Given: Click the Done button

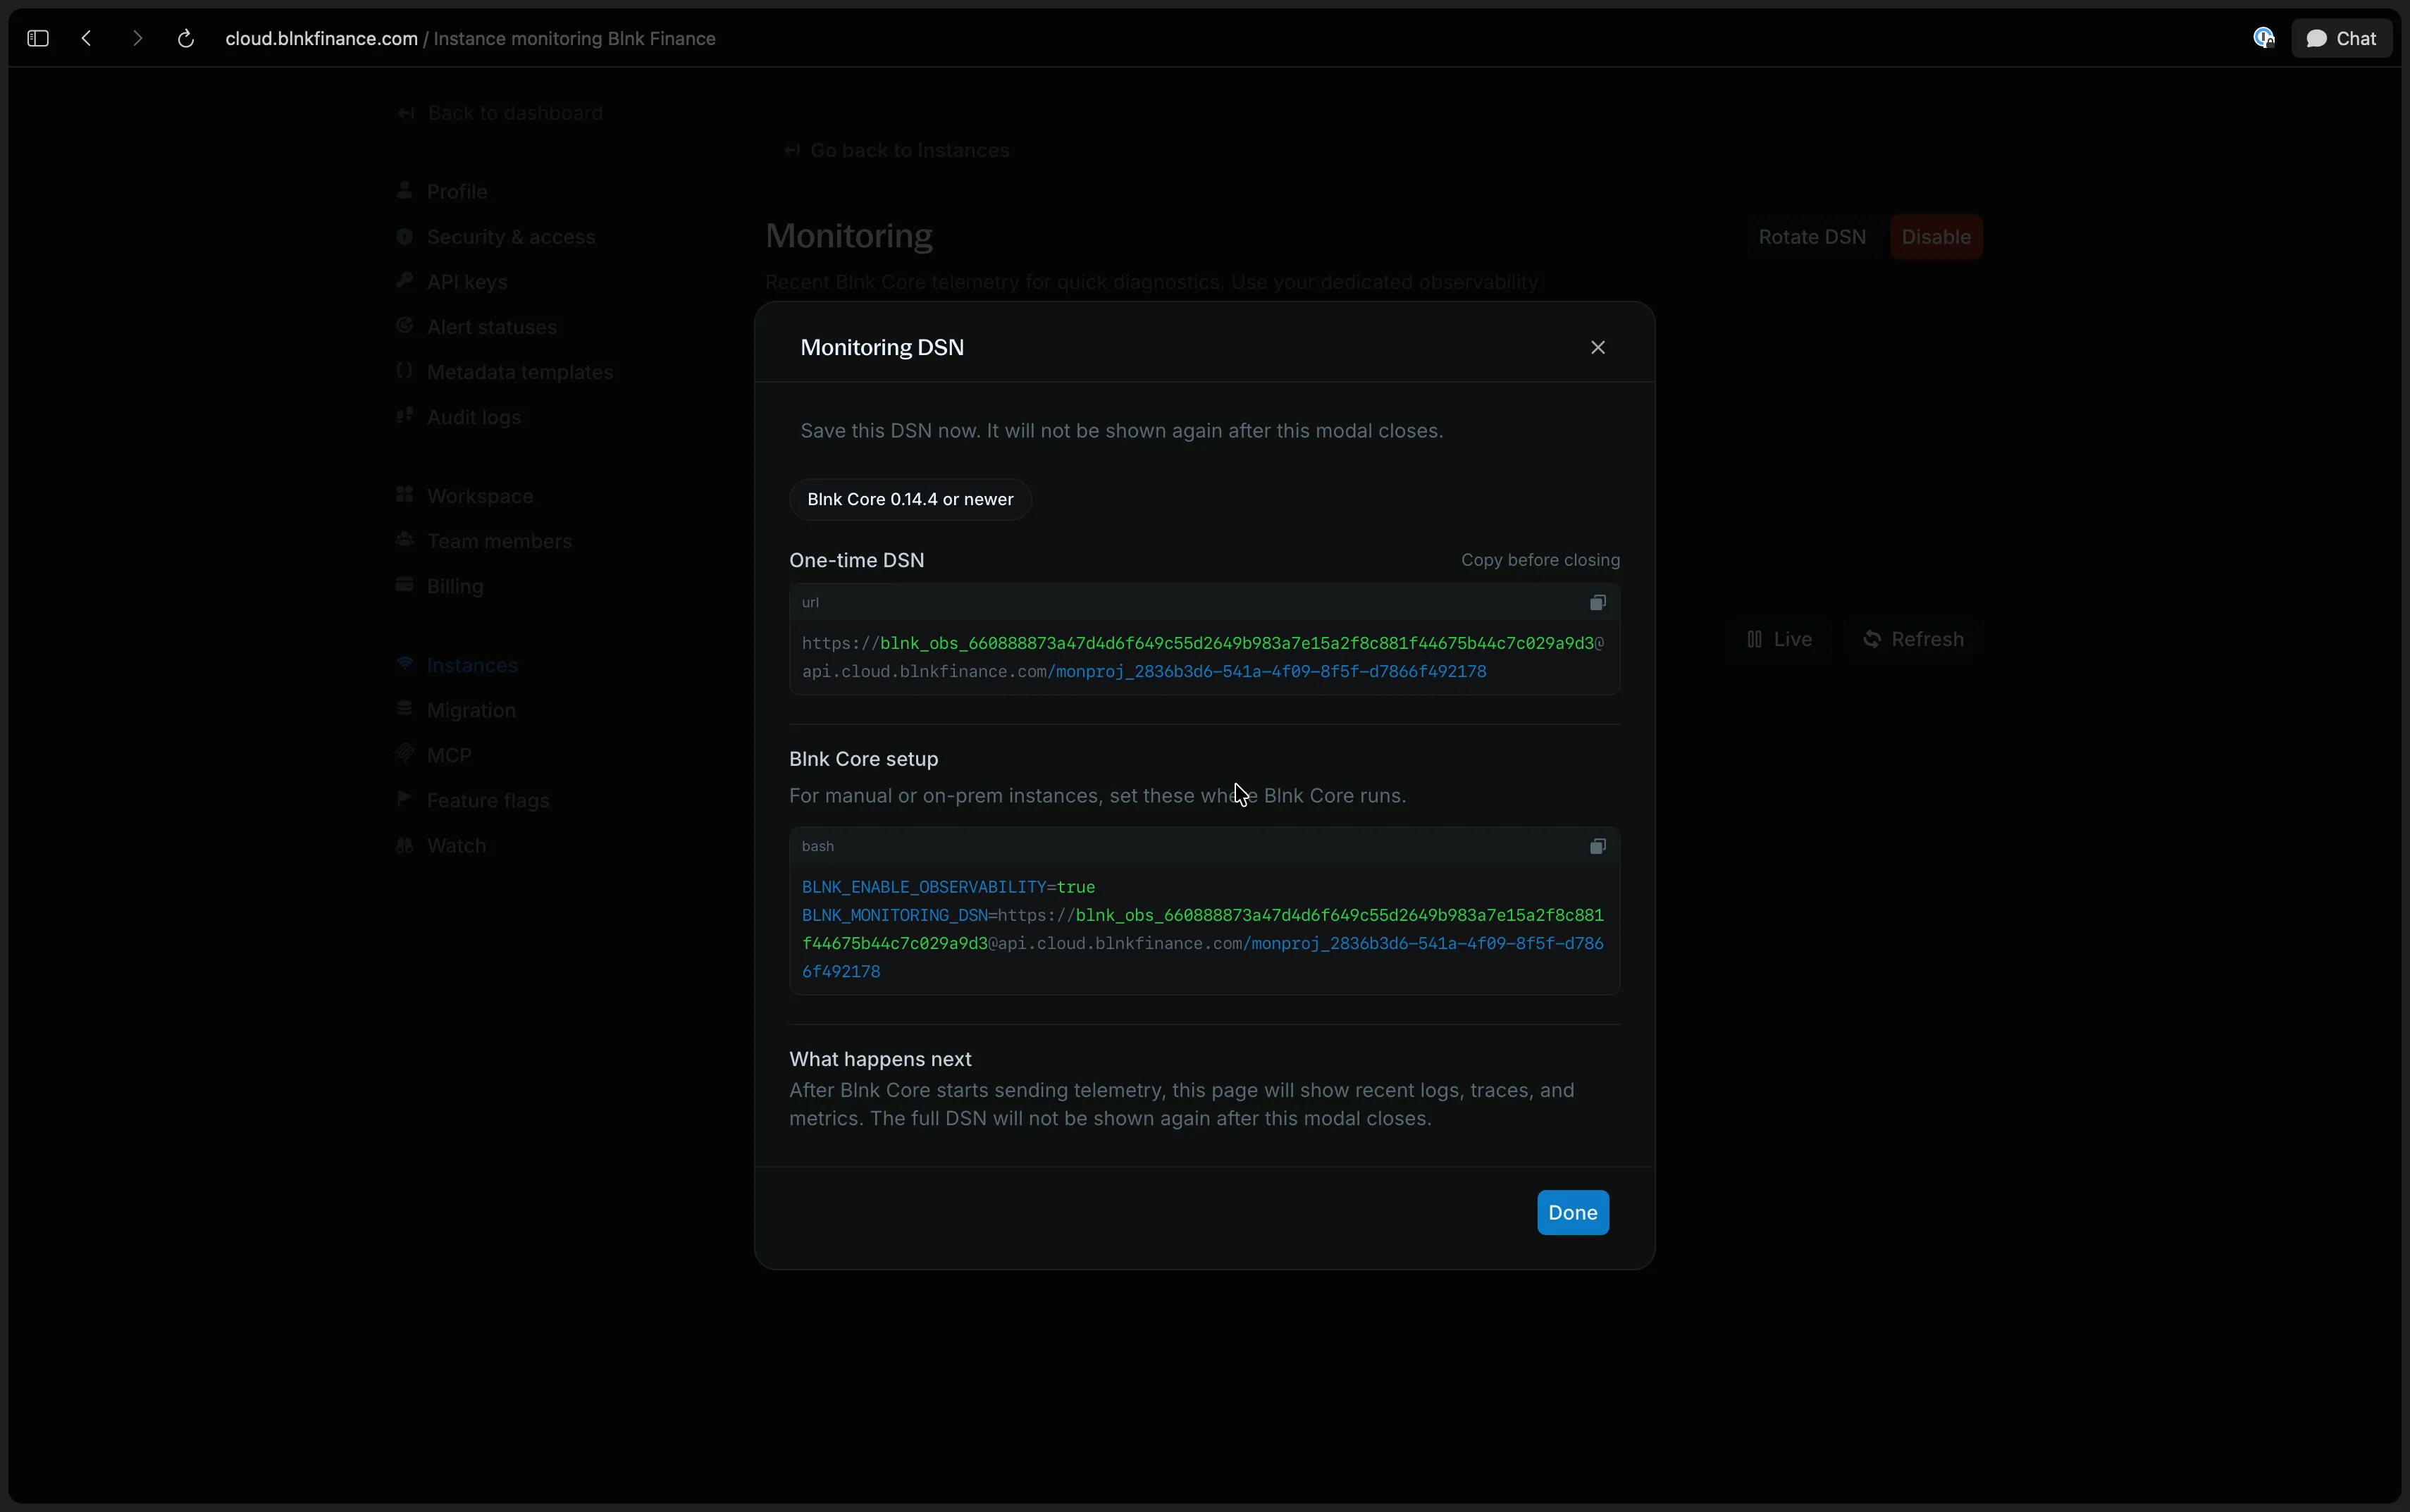Looking at the screenshot, I should [1572, 1212].
